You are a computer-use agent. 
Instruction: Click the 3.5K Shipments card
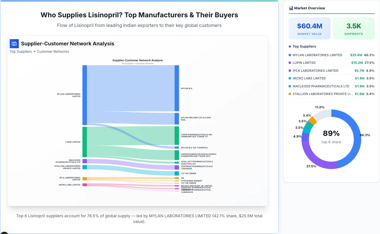coord(354,28)
